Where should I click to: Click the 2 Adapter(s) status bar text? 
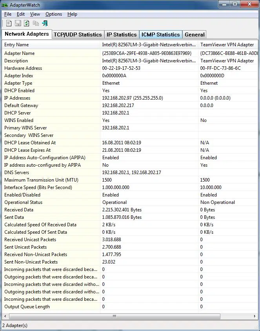[x=15, y=325]
